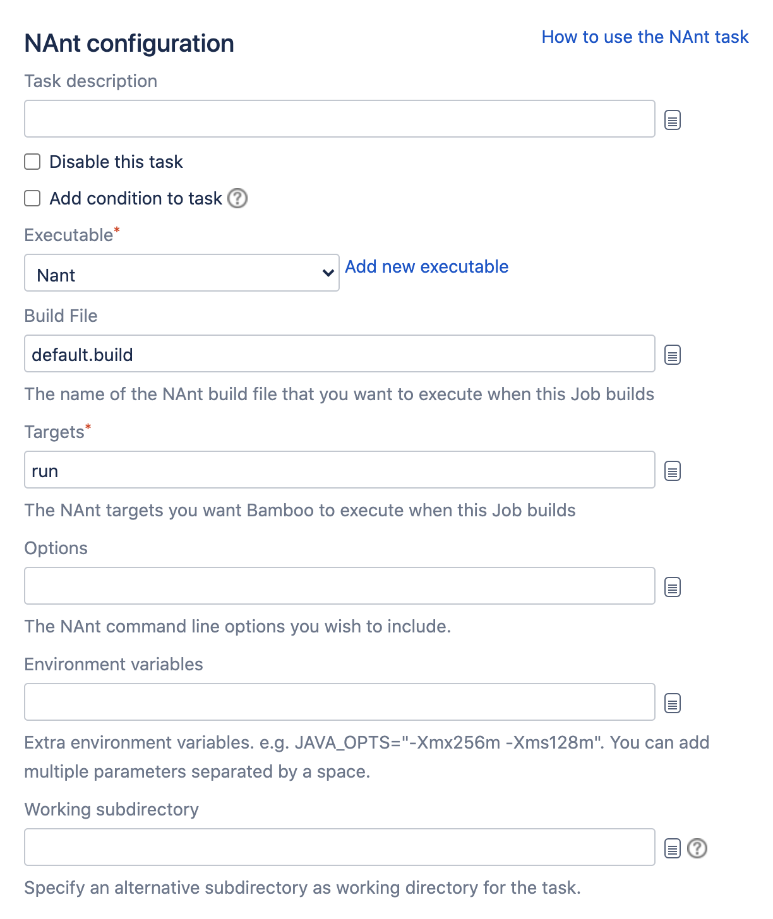Select the Options input field
Viewport: 773px width, 919px height.
click(x=339, y=586)
